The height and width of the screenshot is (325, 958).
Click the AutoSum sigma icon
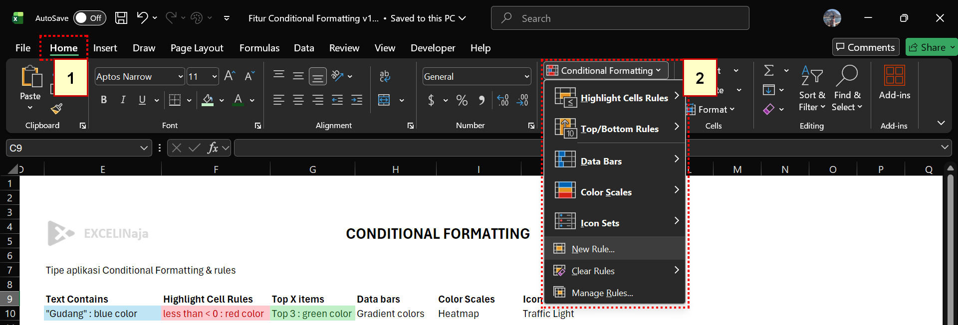[769, 70]
